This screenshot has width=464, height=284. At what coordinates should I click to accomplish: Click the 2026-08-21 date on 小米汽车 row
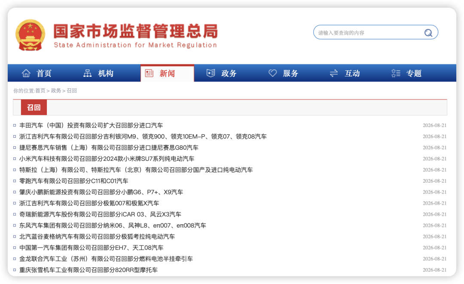click(x=434, y=159)
